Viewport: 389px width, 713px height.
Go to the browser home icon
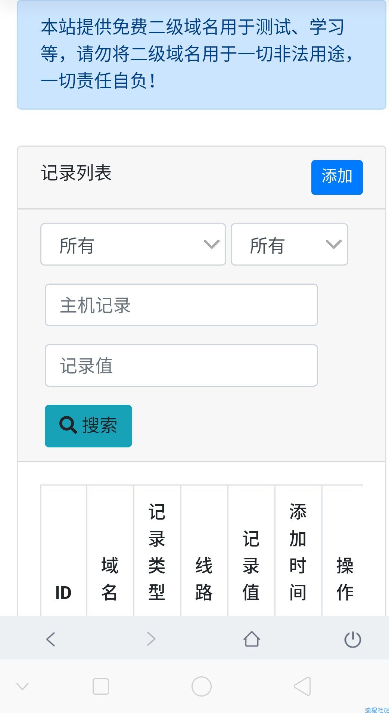[x=252, y=639]
